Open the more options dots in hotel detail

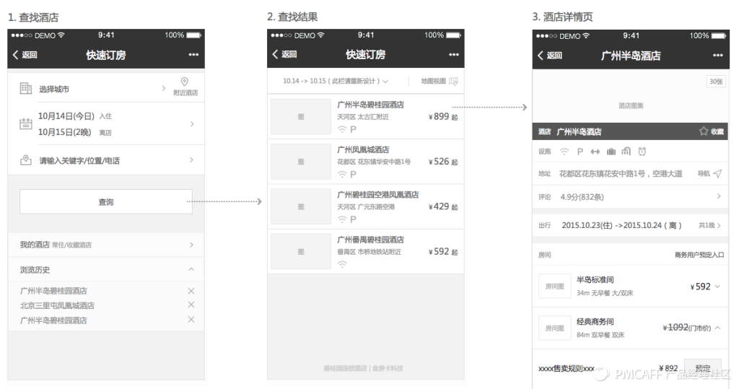pyautogui.click(x=718, y=55)
